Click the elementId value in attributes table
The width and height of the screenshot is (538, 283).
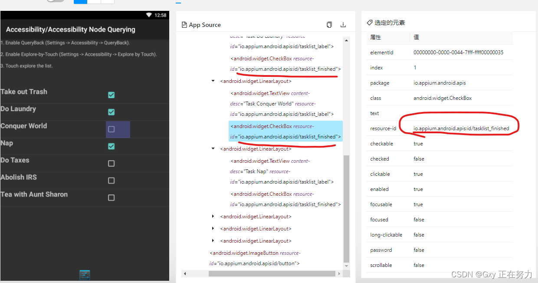[458, 53]
